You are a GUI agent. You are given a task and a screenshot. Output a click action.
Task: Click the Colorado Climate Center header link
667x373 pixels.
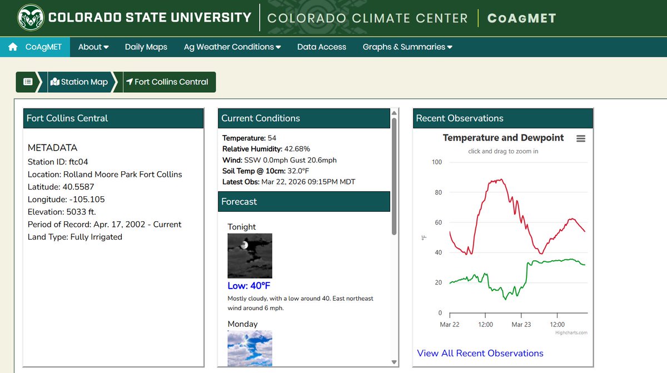click(367, 18)
